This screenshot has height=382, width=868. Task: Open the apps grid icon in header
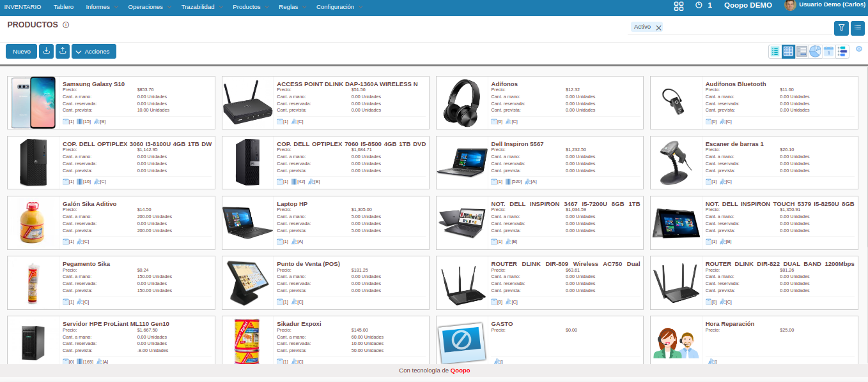(679, 6)
